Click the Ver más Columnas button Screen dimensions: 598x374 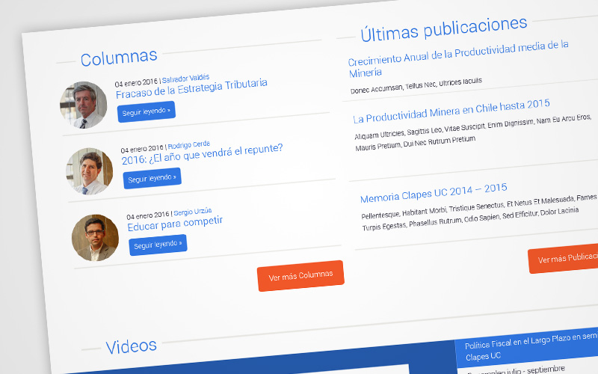300,276
